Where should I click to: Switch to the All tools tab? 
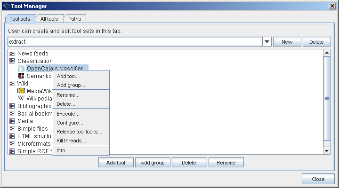49,19
